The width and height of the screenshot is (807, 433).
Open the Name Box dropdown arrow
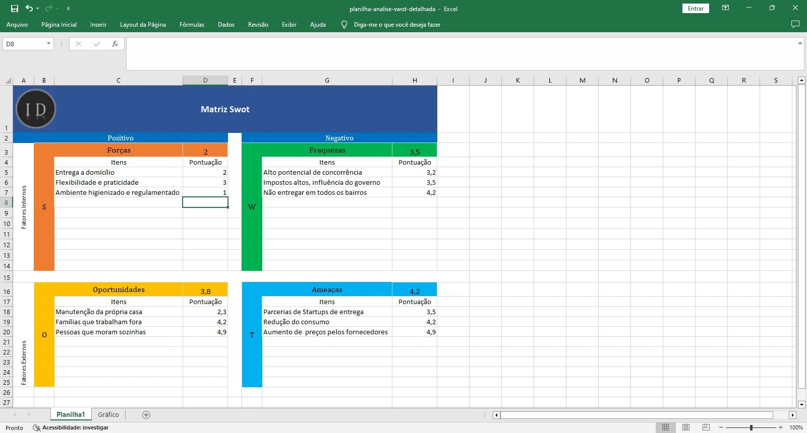click(48, 44)
